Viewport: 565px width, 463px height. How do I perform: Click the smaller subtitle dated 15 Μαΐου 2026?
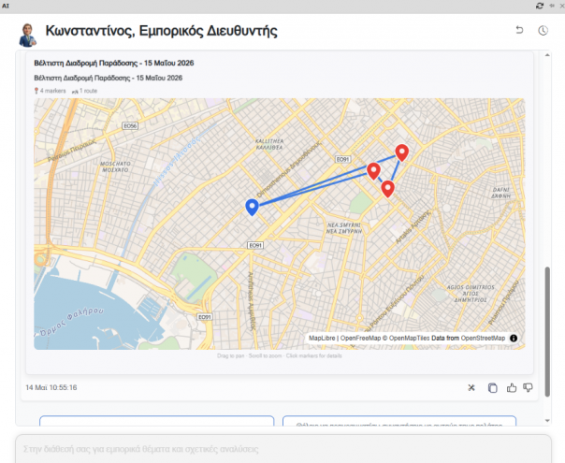click(x=109, y=78)
